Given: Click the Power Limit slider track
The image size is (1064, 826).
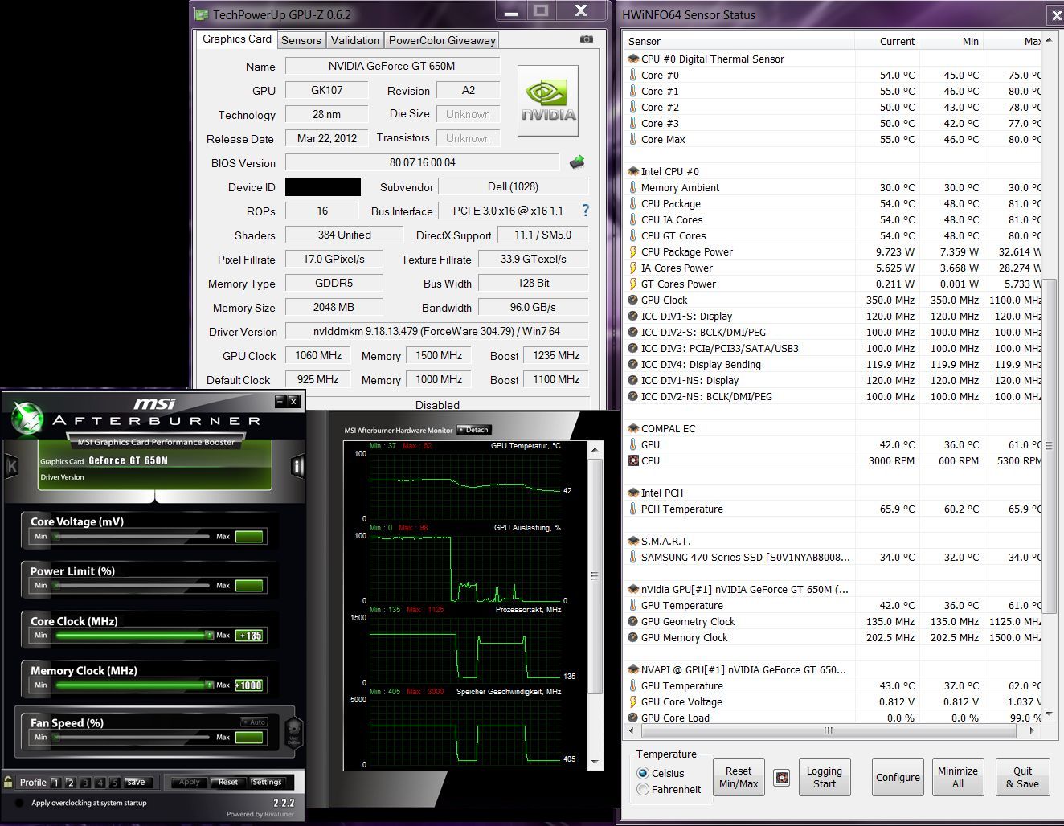Looking at the screenshot, I should tap(132, 586).
